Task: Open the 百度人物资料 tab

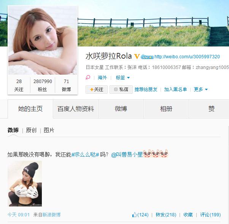Action: point(76,109)
